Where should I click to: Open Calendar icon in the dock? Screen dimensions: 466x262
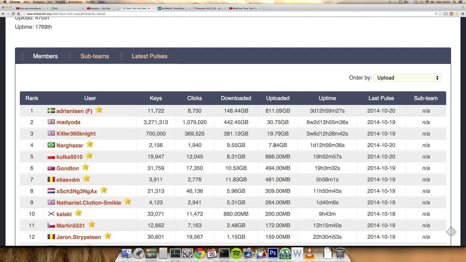pyautogui.click(x=212, y=253)
